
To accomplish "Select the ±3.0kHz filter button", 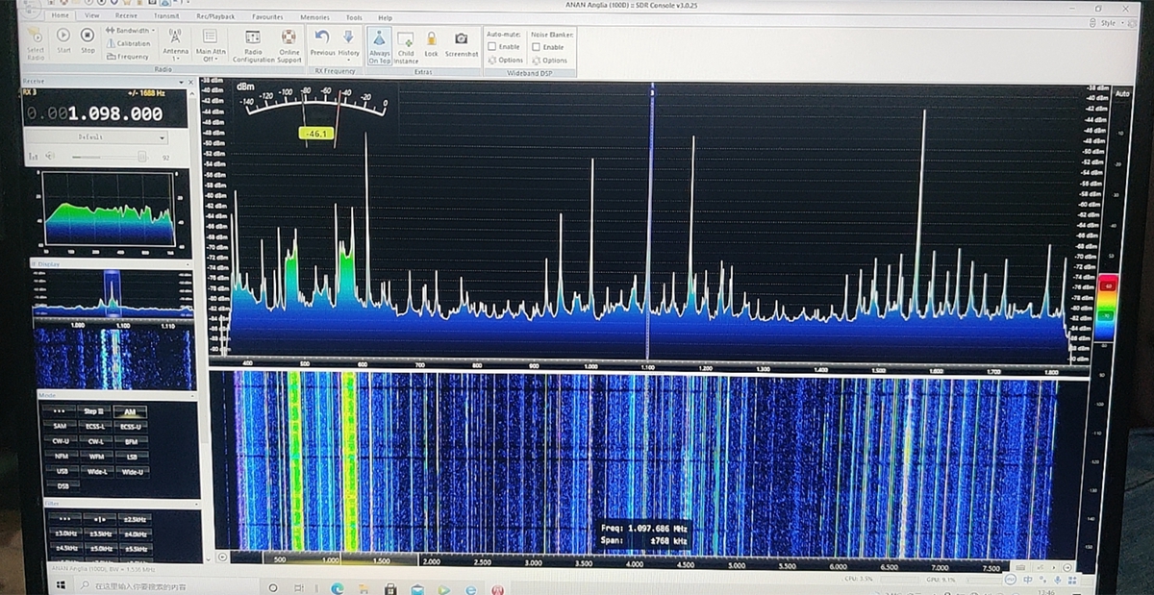I will click(x=65, y=533).
